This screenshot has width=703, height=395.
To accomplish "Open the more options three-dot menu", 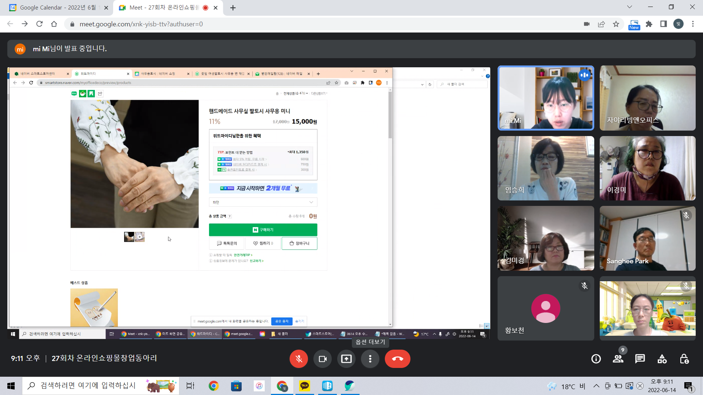I will tap(370, 359).
